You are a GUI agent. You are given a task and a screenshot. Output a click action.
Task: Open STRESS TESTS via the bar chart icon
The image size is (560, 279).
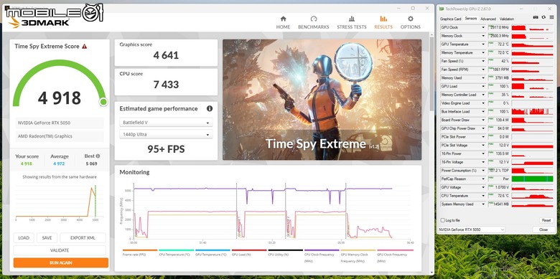click(352, 19)
